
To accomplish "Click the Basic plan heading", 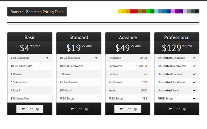I will tap(30, 37).
